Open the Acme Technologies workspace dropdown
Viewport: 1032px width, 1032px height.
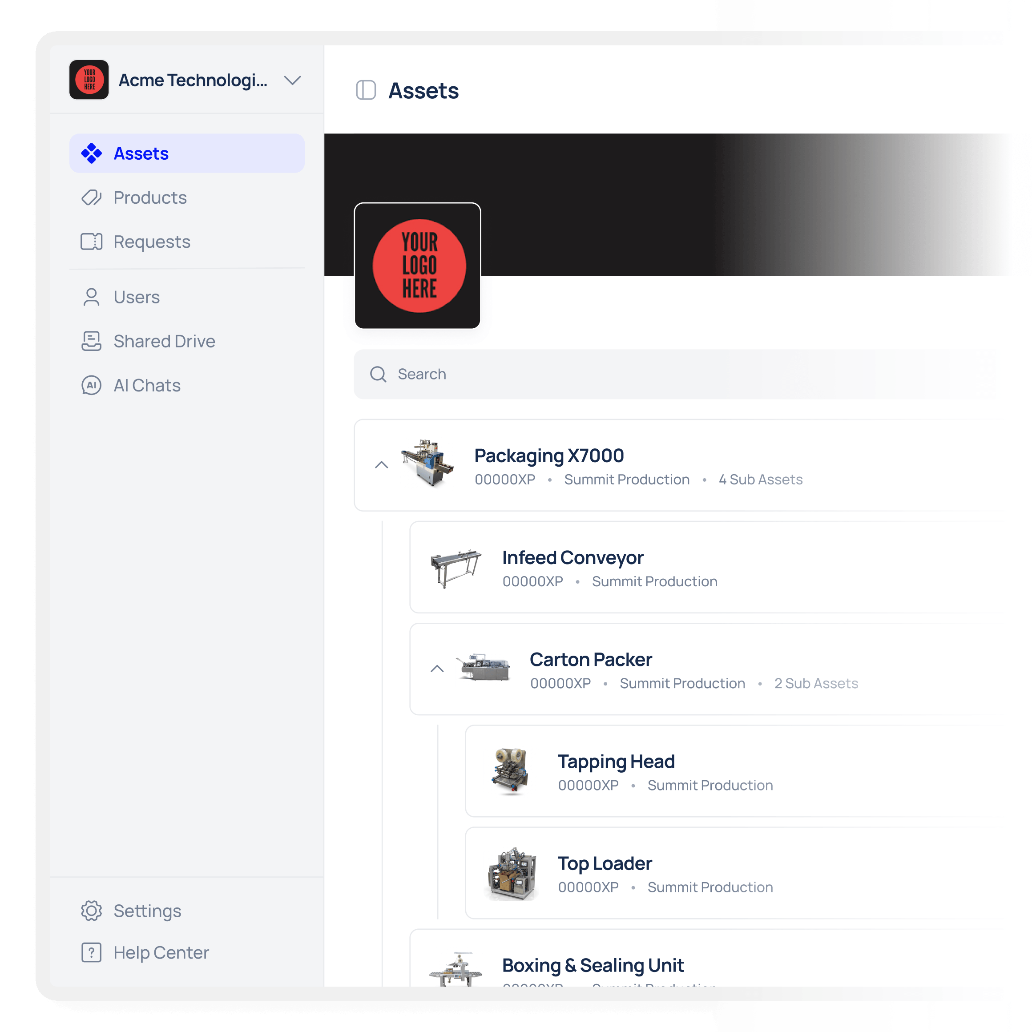[293, 80]
